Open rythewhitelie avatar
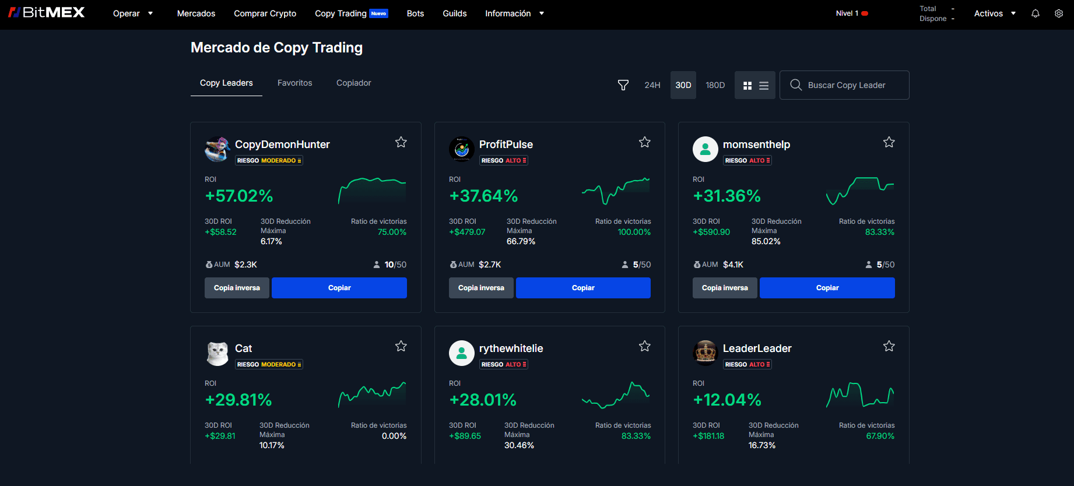 click(x=462, y=353)
